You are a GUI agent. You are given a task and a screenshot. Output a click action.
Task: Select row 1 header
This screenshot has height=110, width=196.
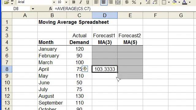(x=7, y=22)
